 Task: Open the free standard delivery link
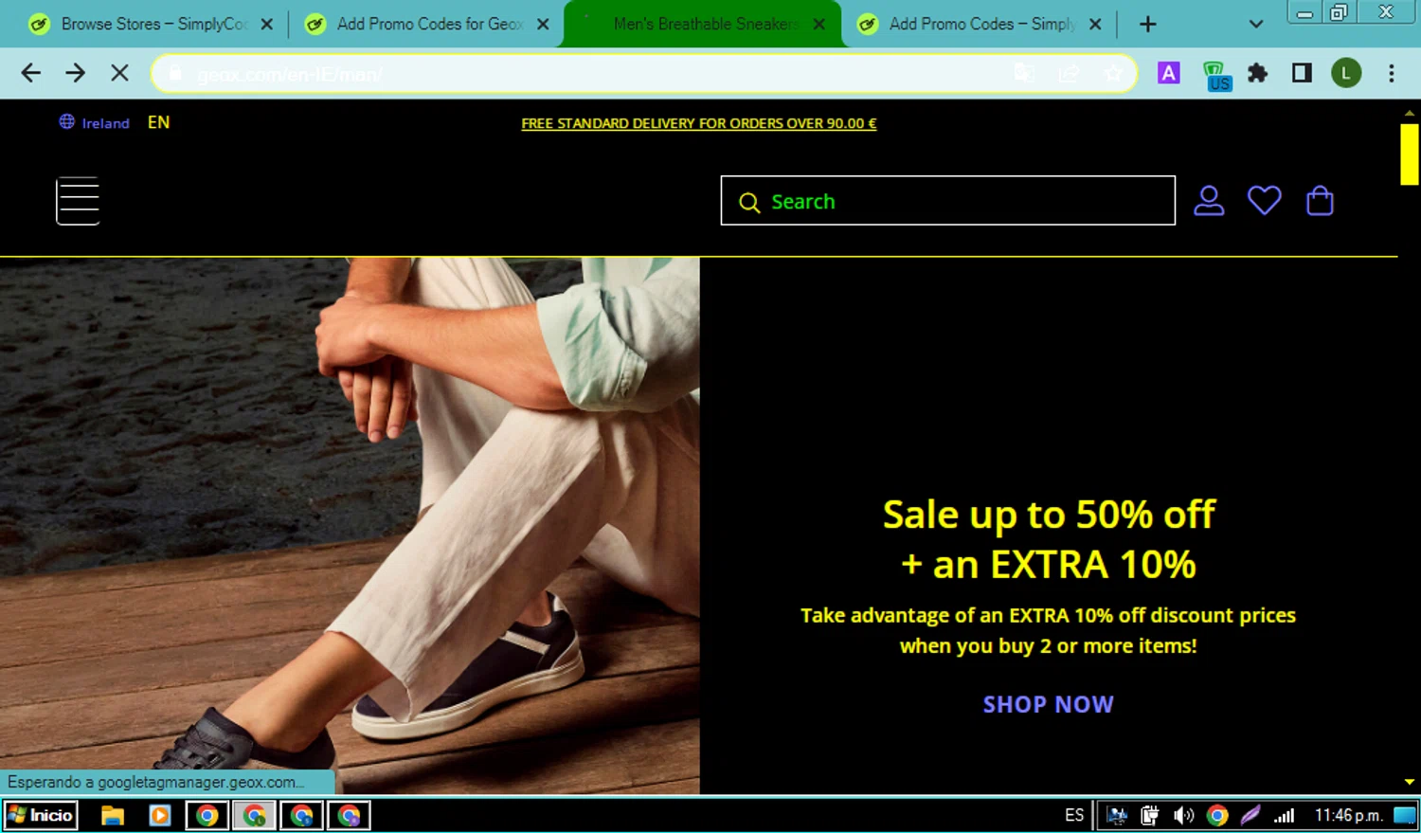699,123
